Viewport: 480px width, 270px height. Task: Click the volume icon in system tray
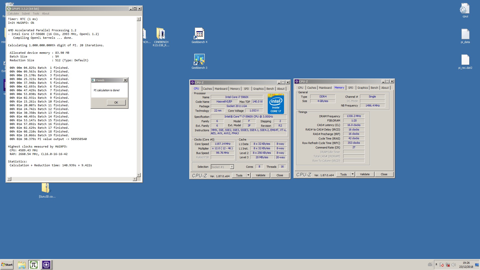pos(454,265)
